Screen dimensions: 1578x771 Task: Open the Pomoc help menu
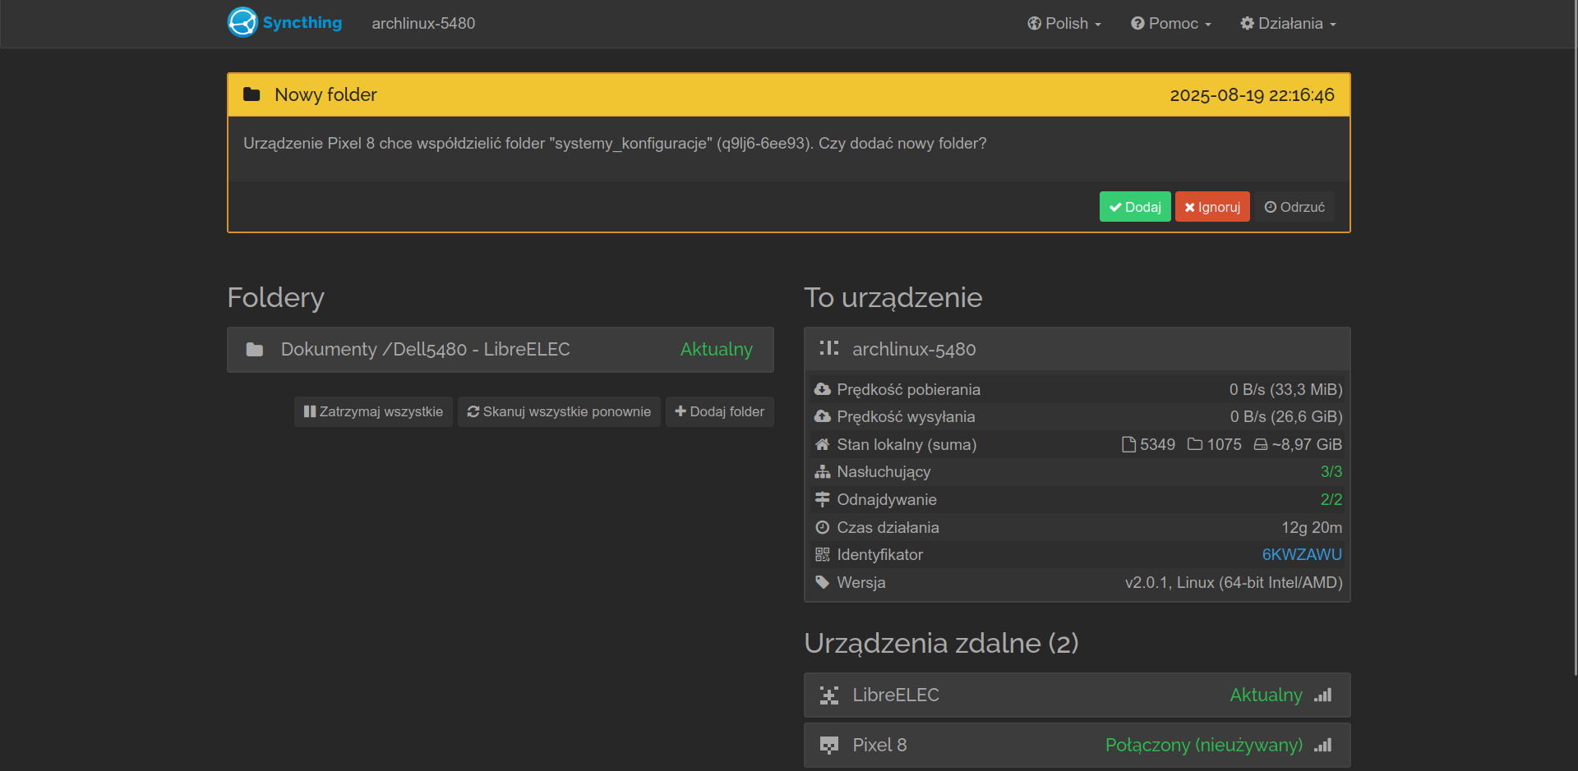coord(1170,24)
